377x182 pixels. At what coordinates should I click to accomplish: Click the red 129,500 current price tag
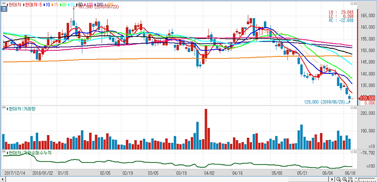(367, 99)
